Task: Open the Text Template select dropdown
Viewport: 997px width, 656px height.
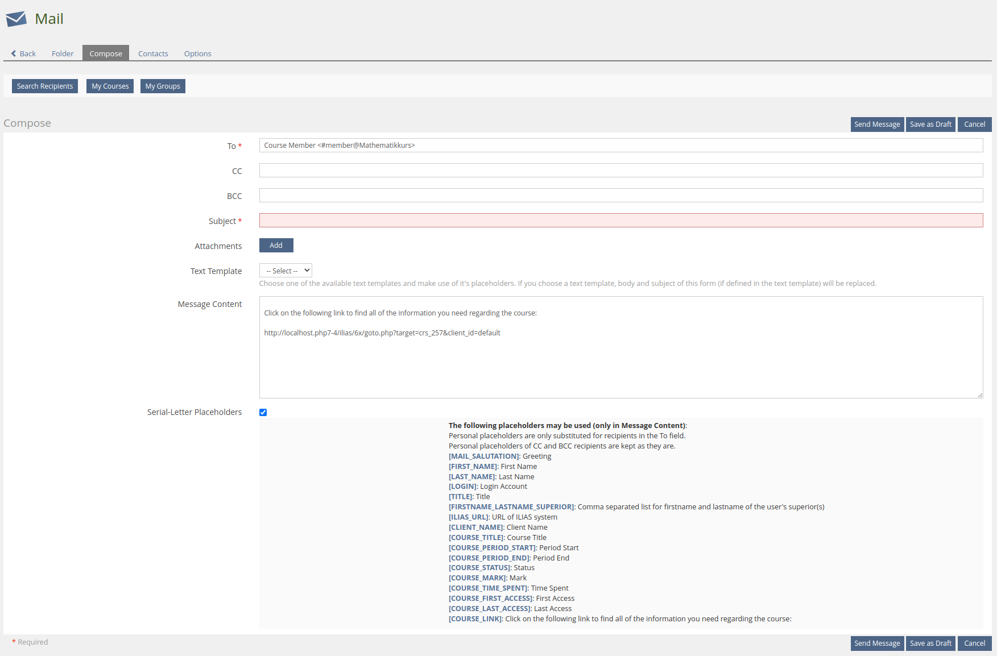Action: 286,271
